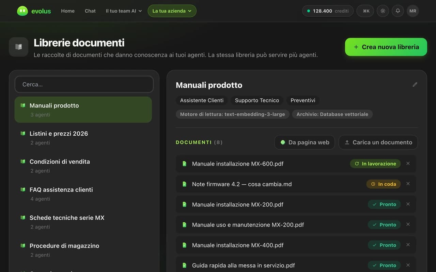Go to the Home nav item
The width and height of the screenshot is (436, 272).
coord(68,11)
